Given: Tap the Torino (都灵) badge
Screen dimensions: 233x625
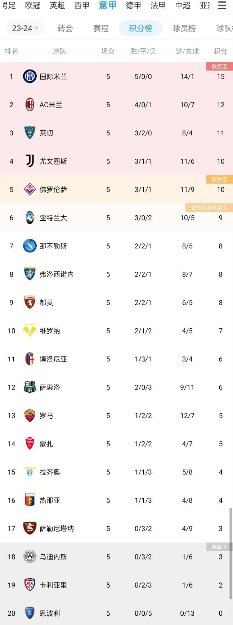Looking at the screenshot, I should [x=30, y=302].
